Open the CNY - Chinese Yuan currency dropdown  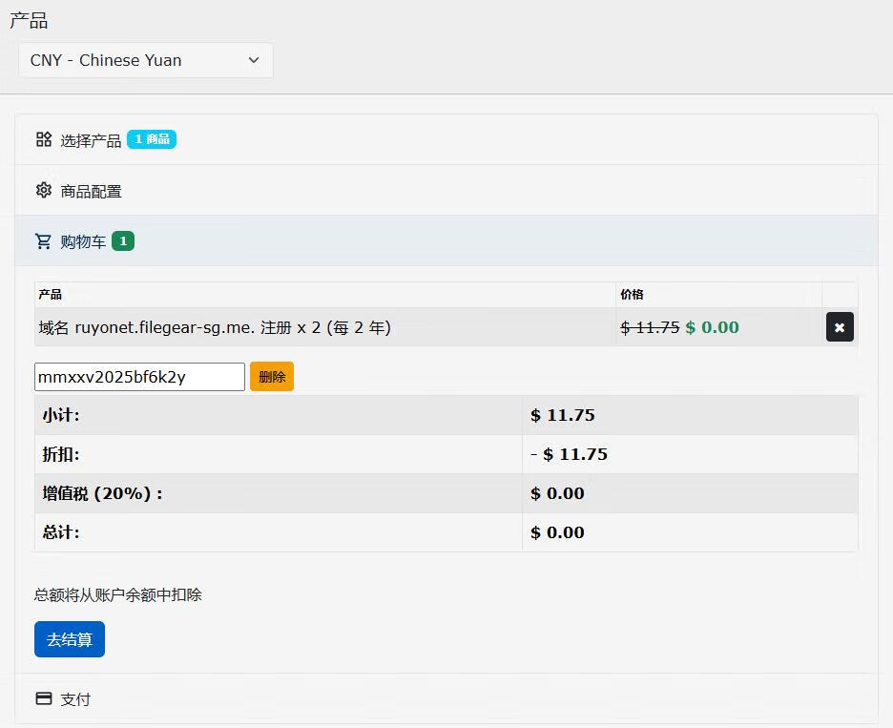point(145,60)
